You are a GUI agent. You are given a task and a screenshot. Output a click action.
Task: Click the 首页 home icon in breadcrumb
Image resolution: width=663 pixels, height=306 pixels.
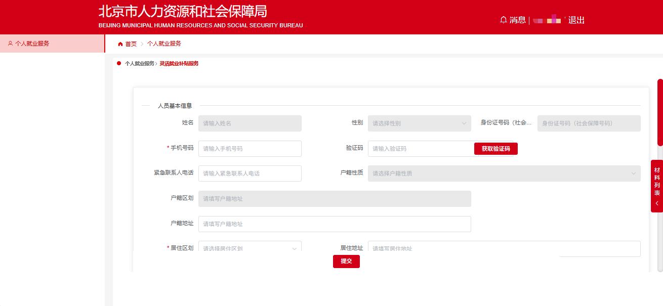click(x=119, y=43)
